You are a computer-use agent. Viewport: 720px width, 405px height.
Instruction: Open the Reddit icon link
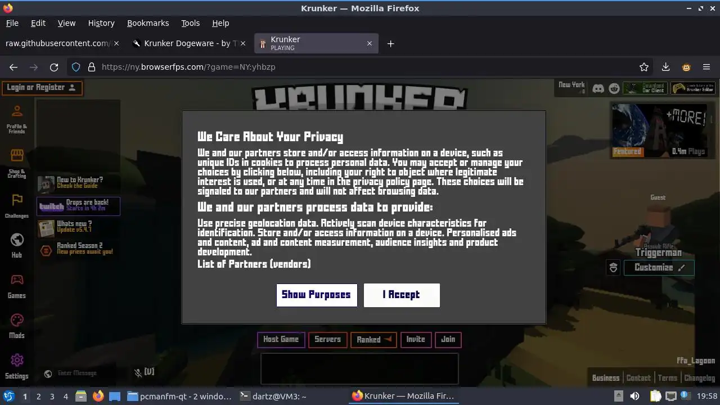614,88
